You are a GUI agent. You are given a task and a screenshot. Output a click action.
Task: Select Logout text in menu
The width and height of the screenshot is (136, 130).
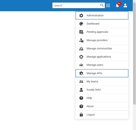(90, 115)
